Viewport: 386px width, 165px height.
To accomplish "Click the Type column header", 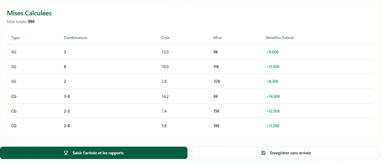I will (x=15, y=38).
